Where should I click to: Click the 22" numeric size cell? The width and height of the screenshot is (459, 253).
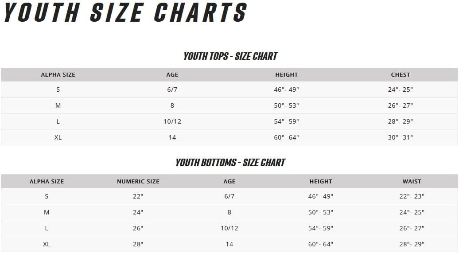(138, 196)
